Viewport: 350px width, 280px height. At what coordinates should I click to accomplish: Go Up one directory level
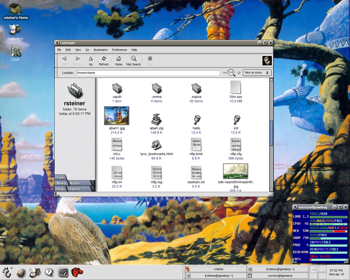(x=91, y=61)
